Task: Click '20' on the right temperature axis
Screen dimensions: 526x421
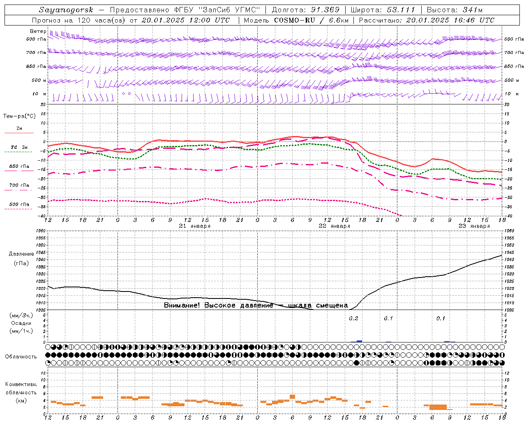Action: (x=507, y=104)
